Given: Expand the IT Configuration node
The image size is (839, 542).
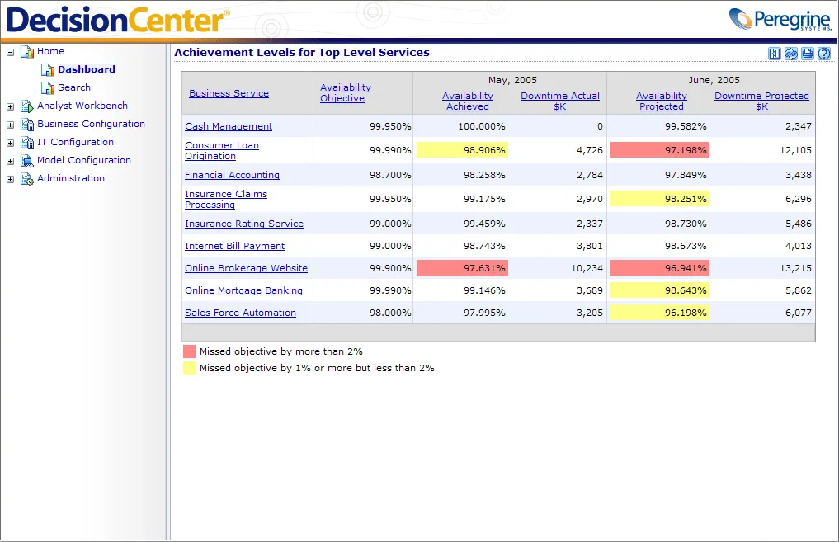Looking at the screenshot, I should (10, 143).
